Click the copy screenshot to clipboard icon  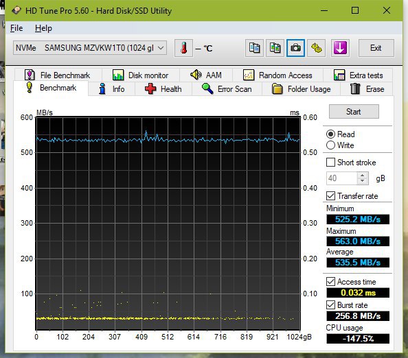tap(275, 48)
